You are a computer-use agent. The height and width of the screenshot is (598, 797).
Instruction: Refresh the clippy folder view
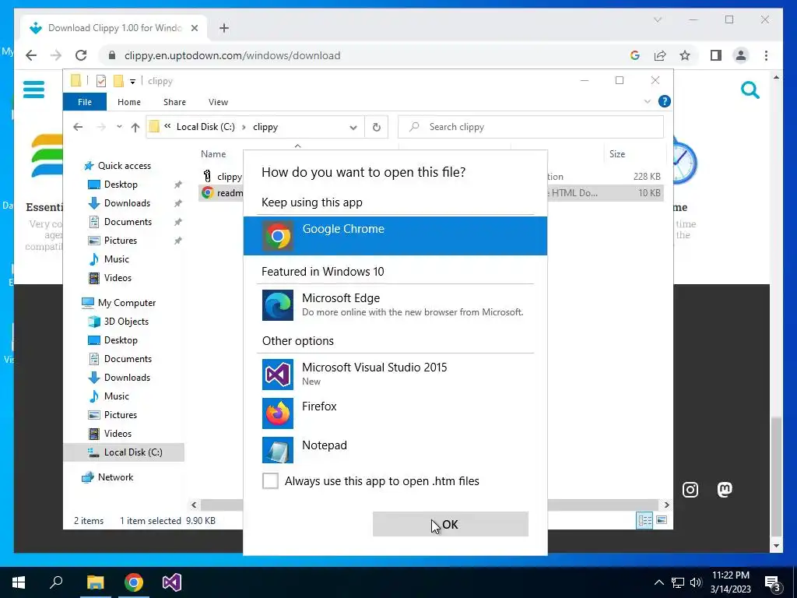pyautogui.click(x=376, y=127)
